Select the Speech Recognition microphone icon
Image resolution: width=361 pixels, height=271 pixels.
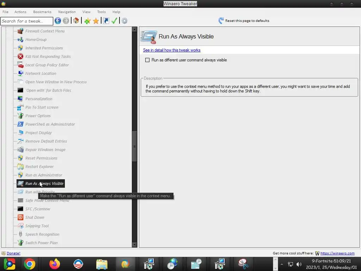(20, 234)
